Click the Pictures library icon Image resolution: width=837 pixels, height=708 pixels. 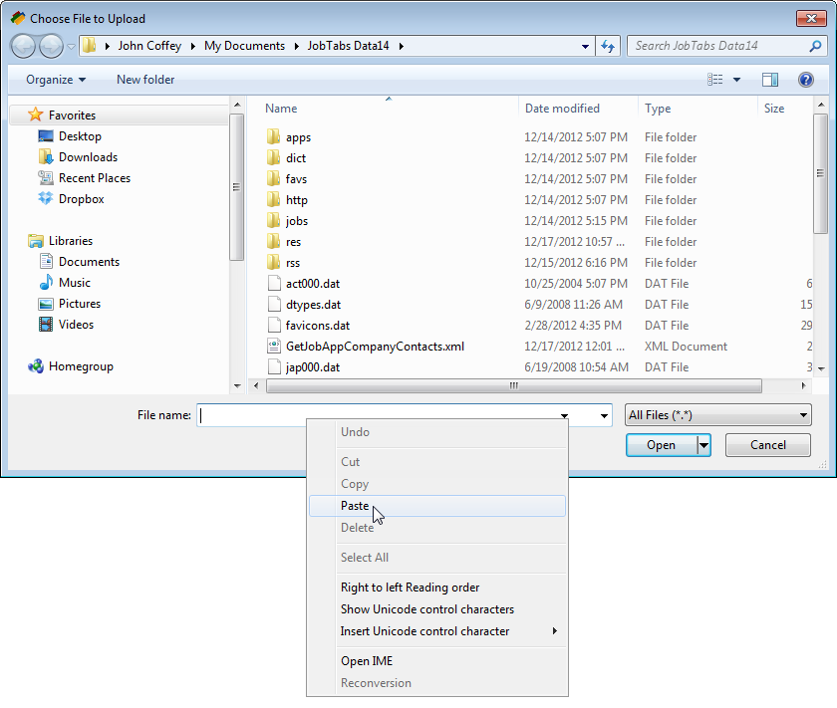tap(46, 304)
